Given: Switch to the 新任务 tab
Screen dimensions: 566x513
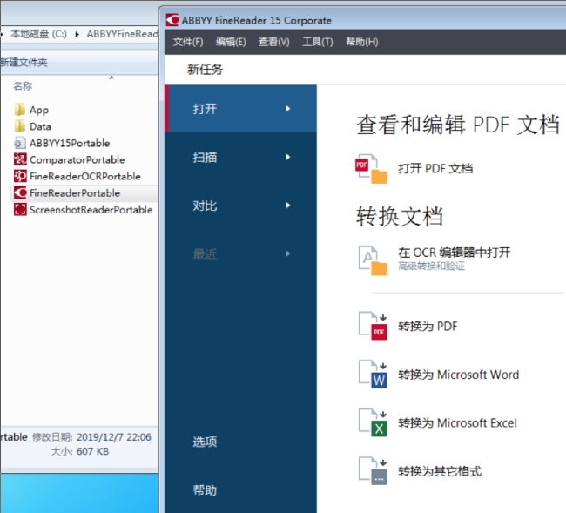Looking at the screenshot, I should point(205,70).
